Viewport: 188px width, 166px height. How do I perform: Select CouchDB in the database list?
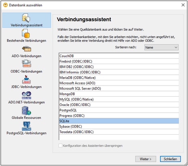click(119, 56)
